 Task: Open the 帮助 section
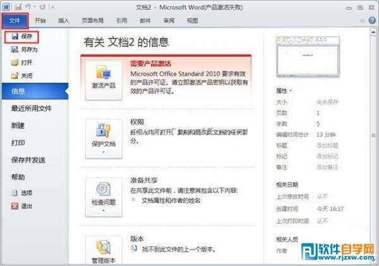click(18, 177)
